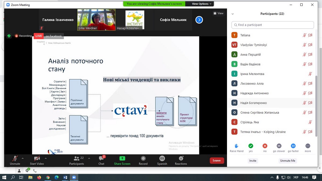Expand audio options arrow next to Unmute
322x181 pixels.
[23, 158]
